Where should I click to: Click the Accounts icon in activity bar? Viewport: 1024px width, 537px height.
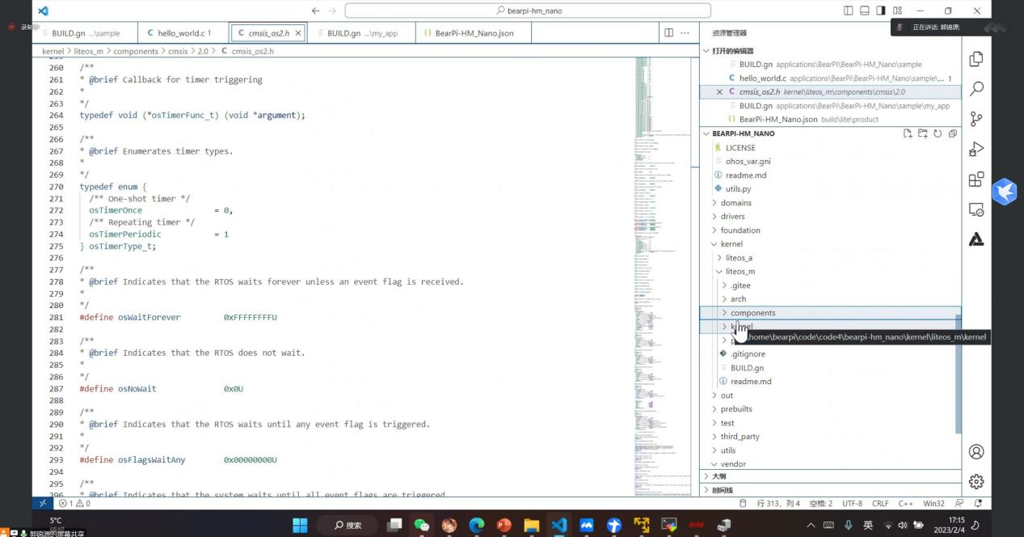(x=976, y=451)
